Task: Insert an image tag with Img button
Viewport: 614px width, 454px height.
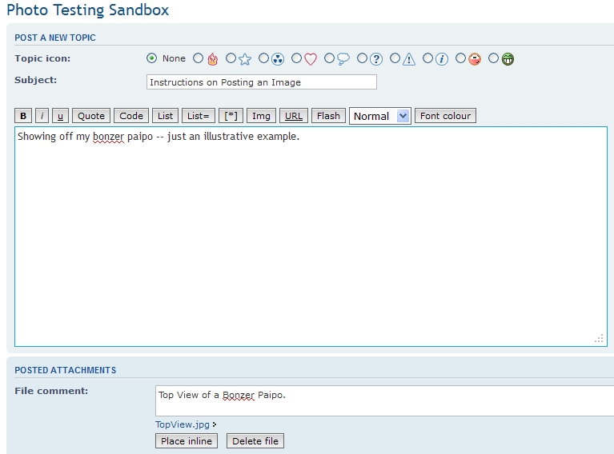Action: click(261, 116)
